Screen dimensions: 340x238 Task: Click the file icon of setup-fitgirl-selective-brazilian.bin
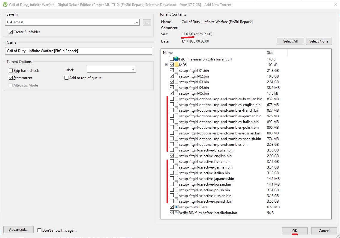[176, 150]
